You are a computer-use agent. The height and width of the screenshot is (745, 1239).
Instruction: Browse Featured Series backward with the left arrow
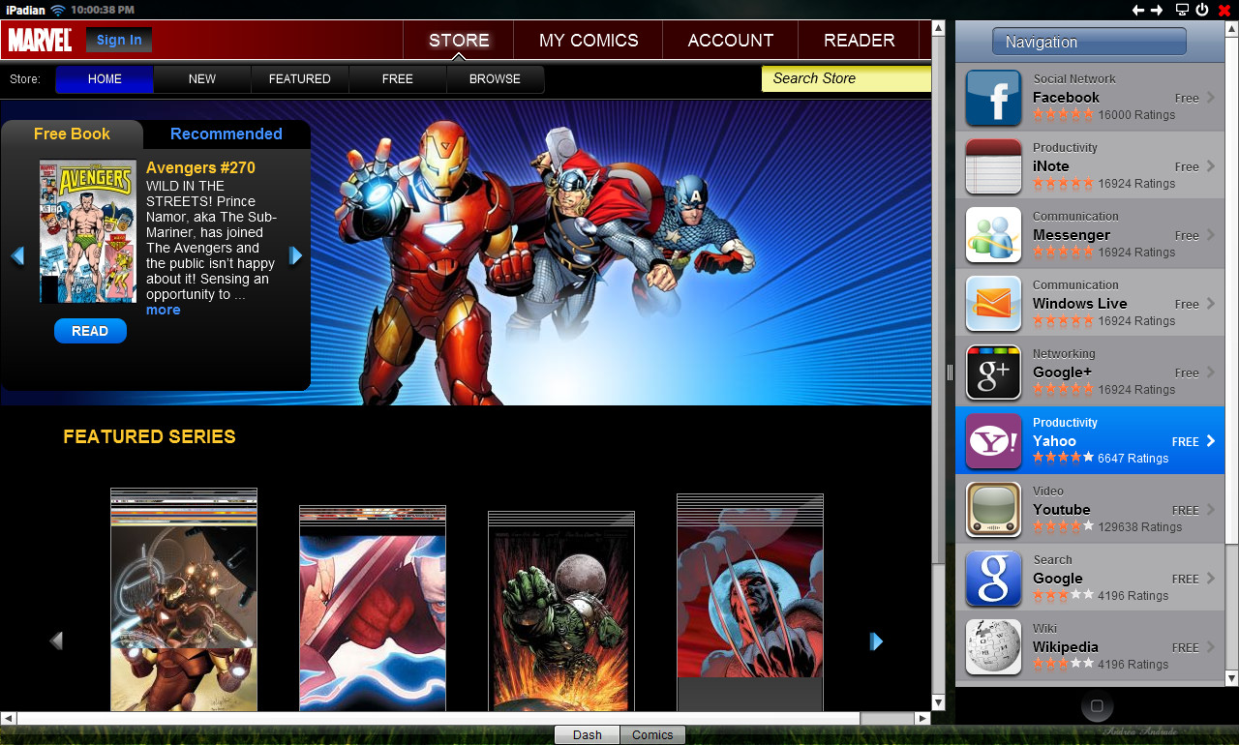click(56, 641)
